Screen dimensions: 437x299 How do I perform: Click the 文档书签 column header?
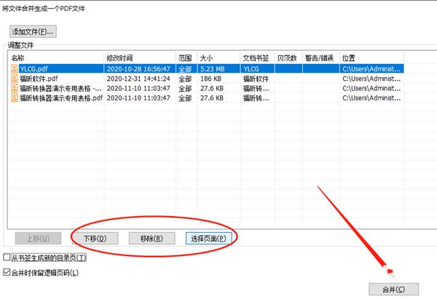pyautogui.click(x=257, y=58)
